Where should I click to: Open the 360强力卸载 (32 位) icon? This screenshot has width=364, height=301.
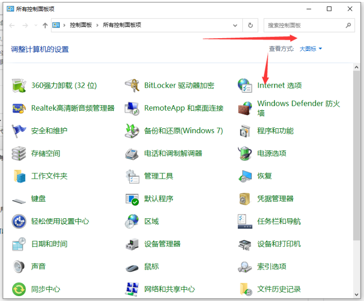pyautogui.click(x=19, y=86)
